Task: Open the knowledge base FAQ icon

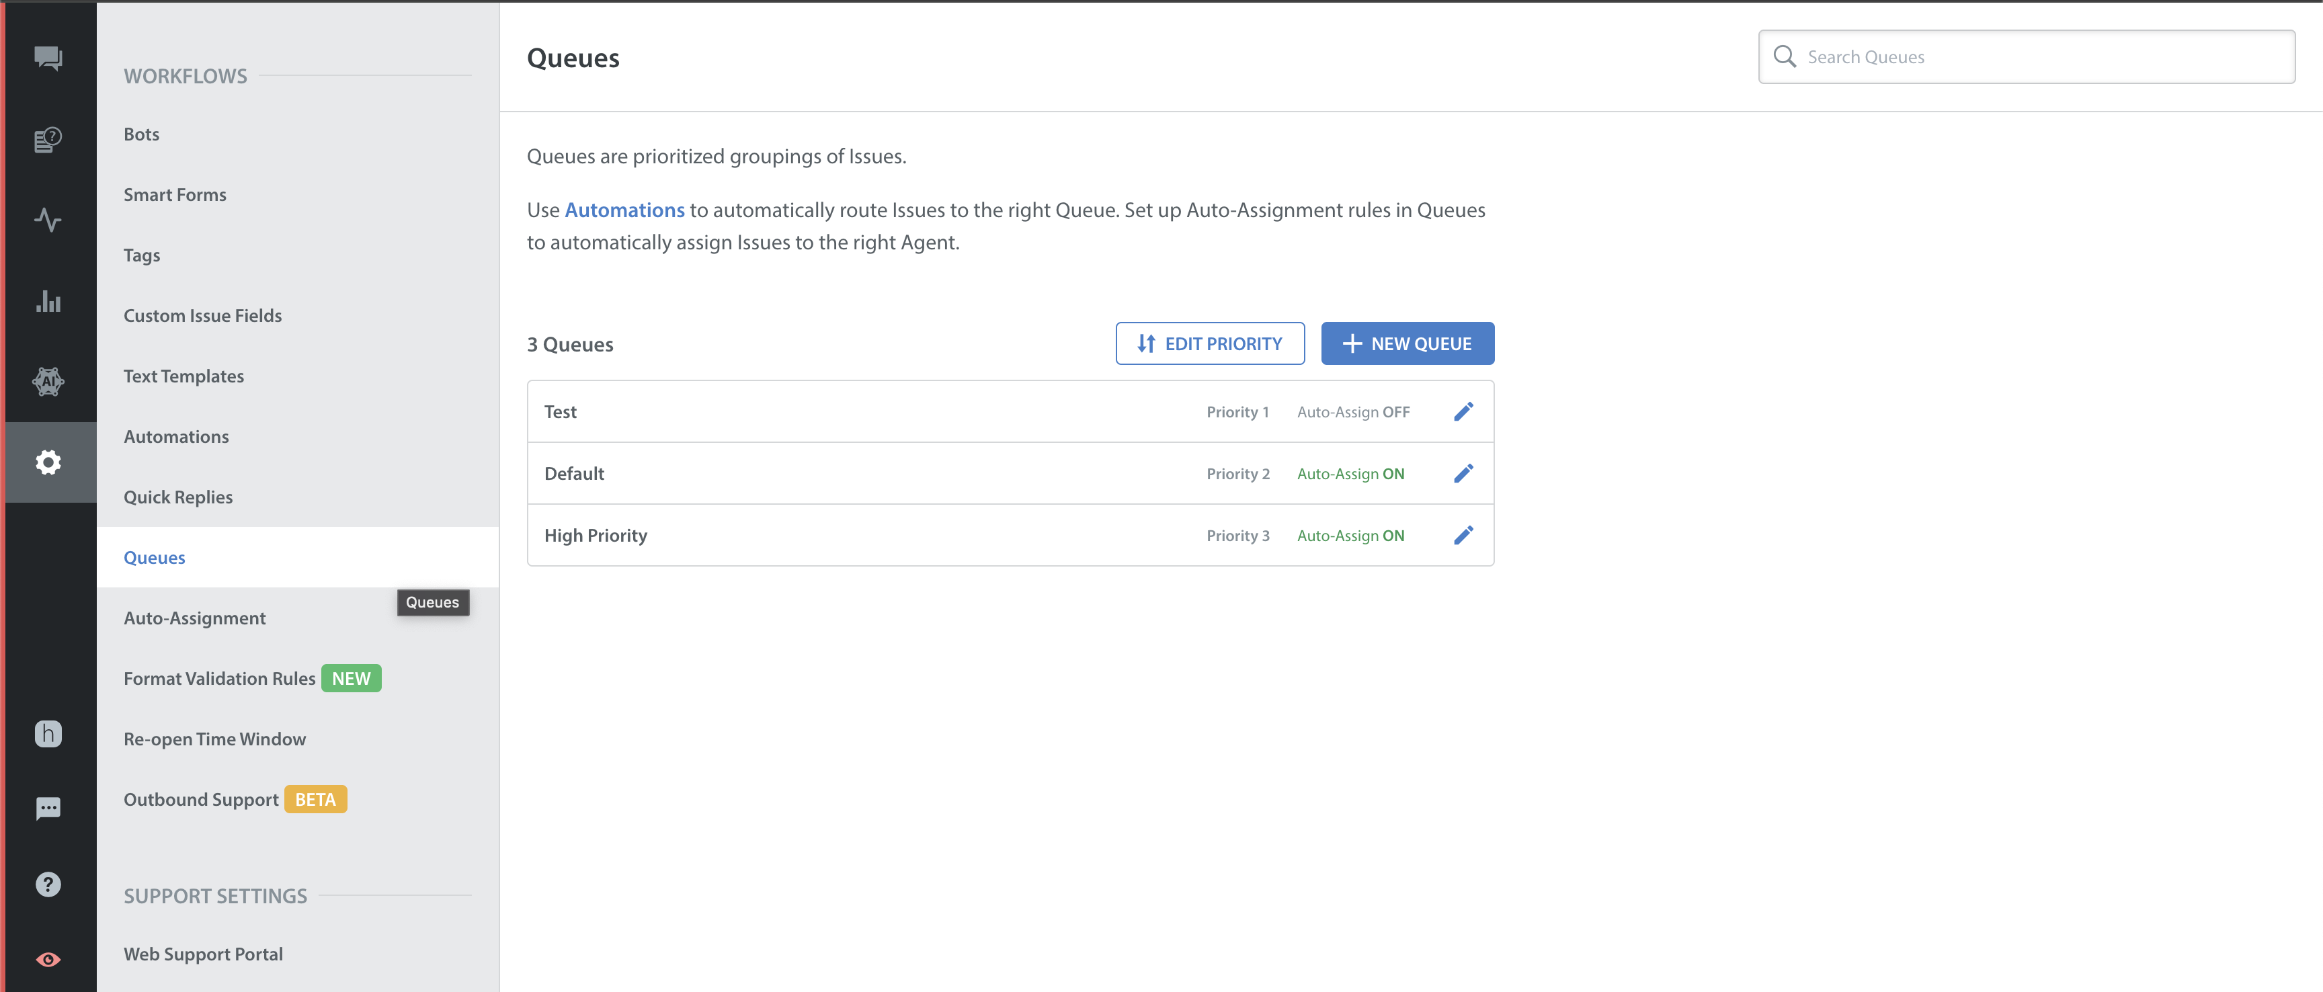Action: point(48,140)
